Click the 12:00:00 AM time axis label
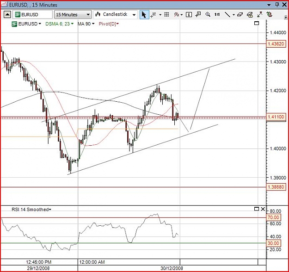This screenshot has width=289, height=272. (x=92, y=262)
